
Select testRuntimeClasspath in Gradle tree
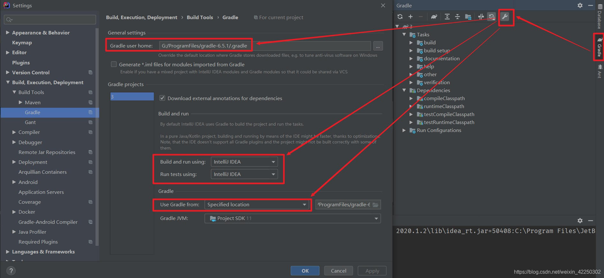tap(449, 122)
